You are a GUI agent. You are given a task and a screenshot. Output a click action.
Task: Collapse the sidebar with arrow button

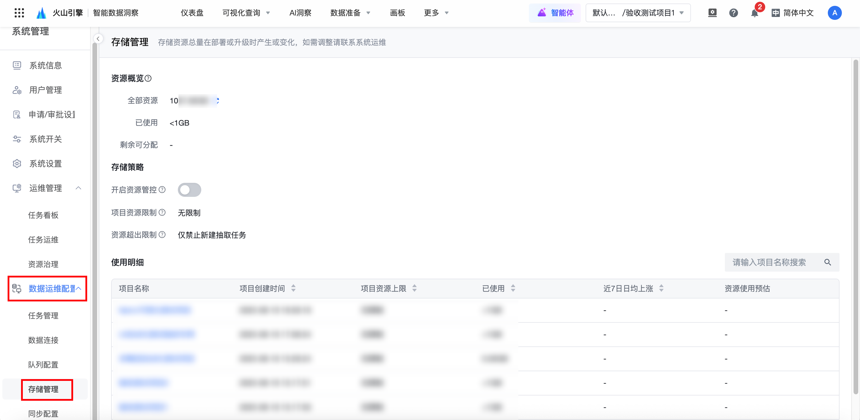[x=98, y=39]
